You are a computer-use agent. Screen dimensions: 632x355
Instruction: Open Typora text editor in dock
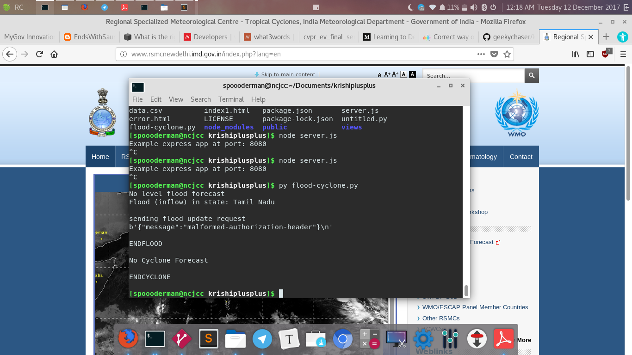pyautogui.click(x=289, y=340)
